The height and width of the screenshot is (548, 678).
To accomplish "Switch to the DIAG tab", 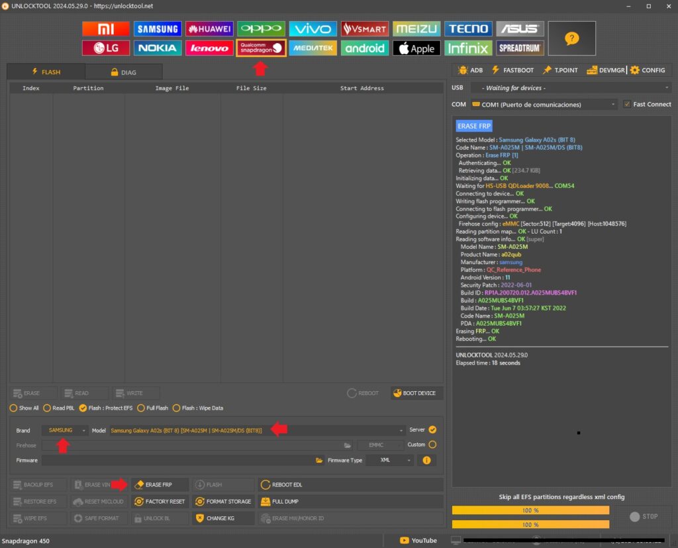I will click(x=124, y=71).
